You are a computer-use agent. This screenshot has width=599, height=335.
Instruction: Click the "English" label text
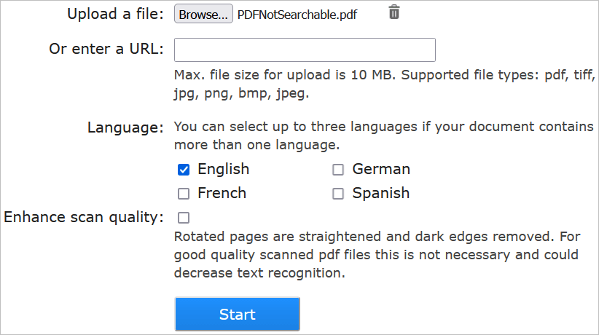(223, 169)
